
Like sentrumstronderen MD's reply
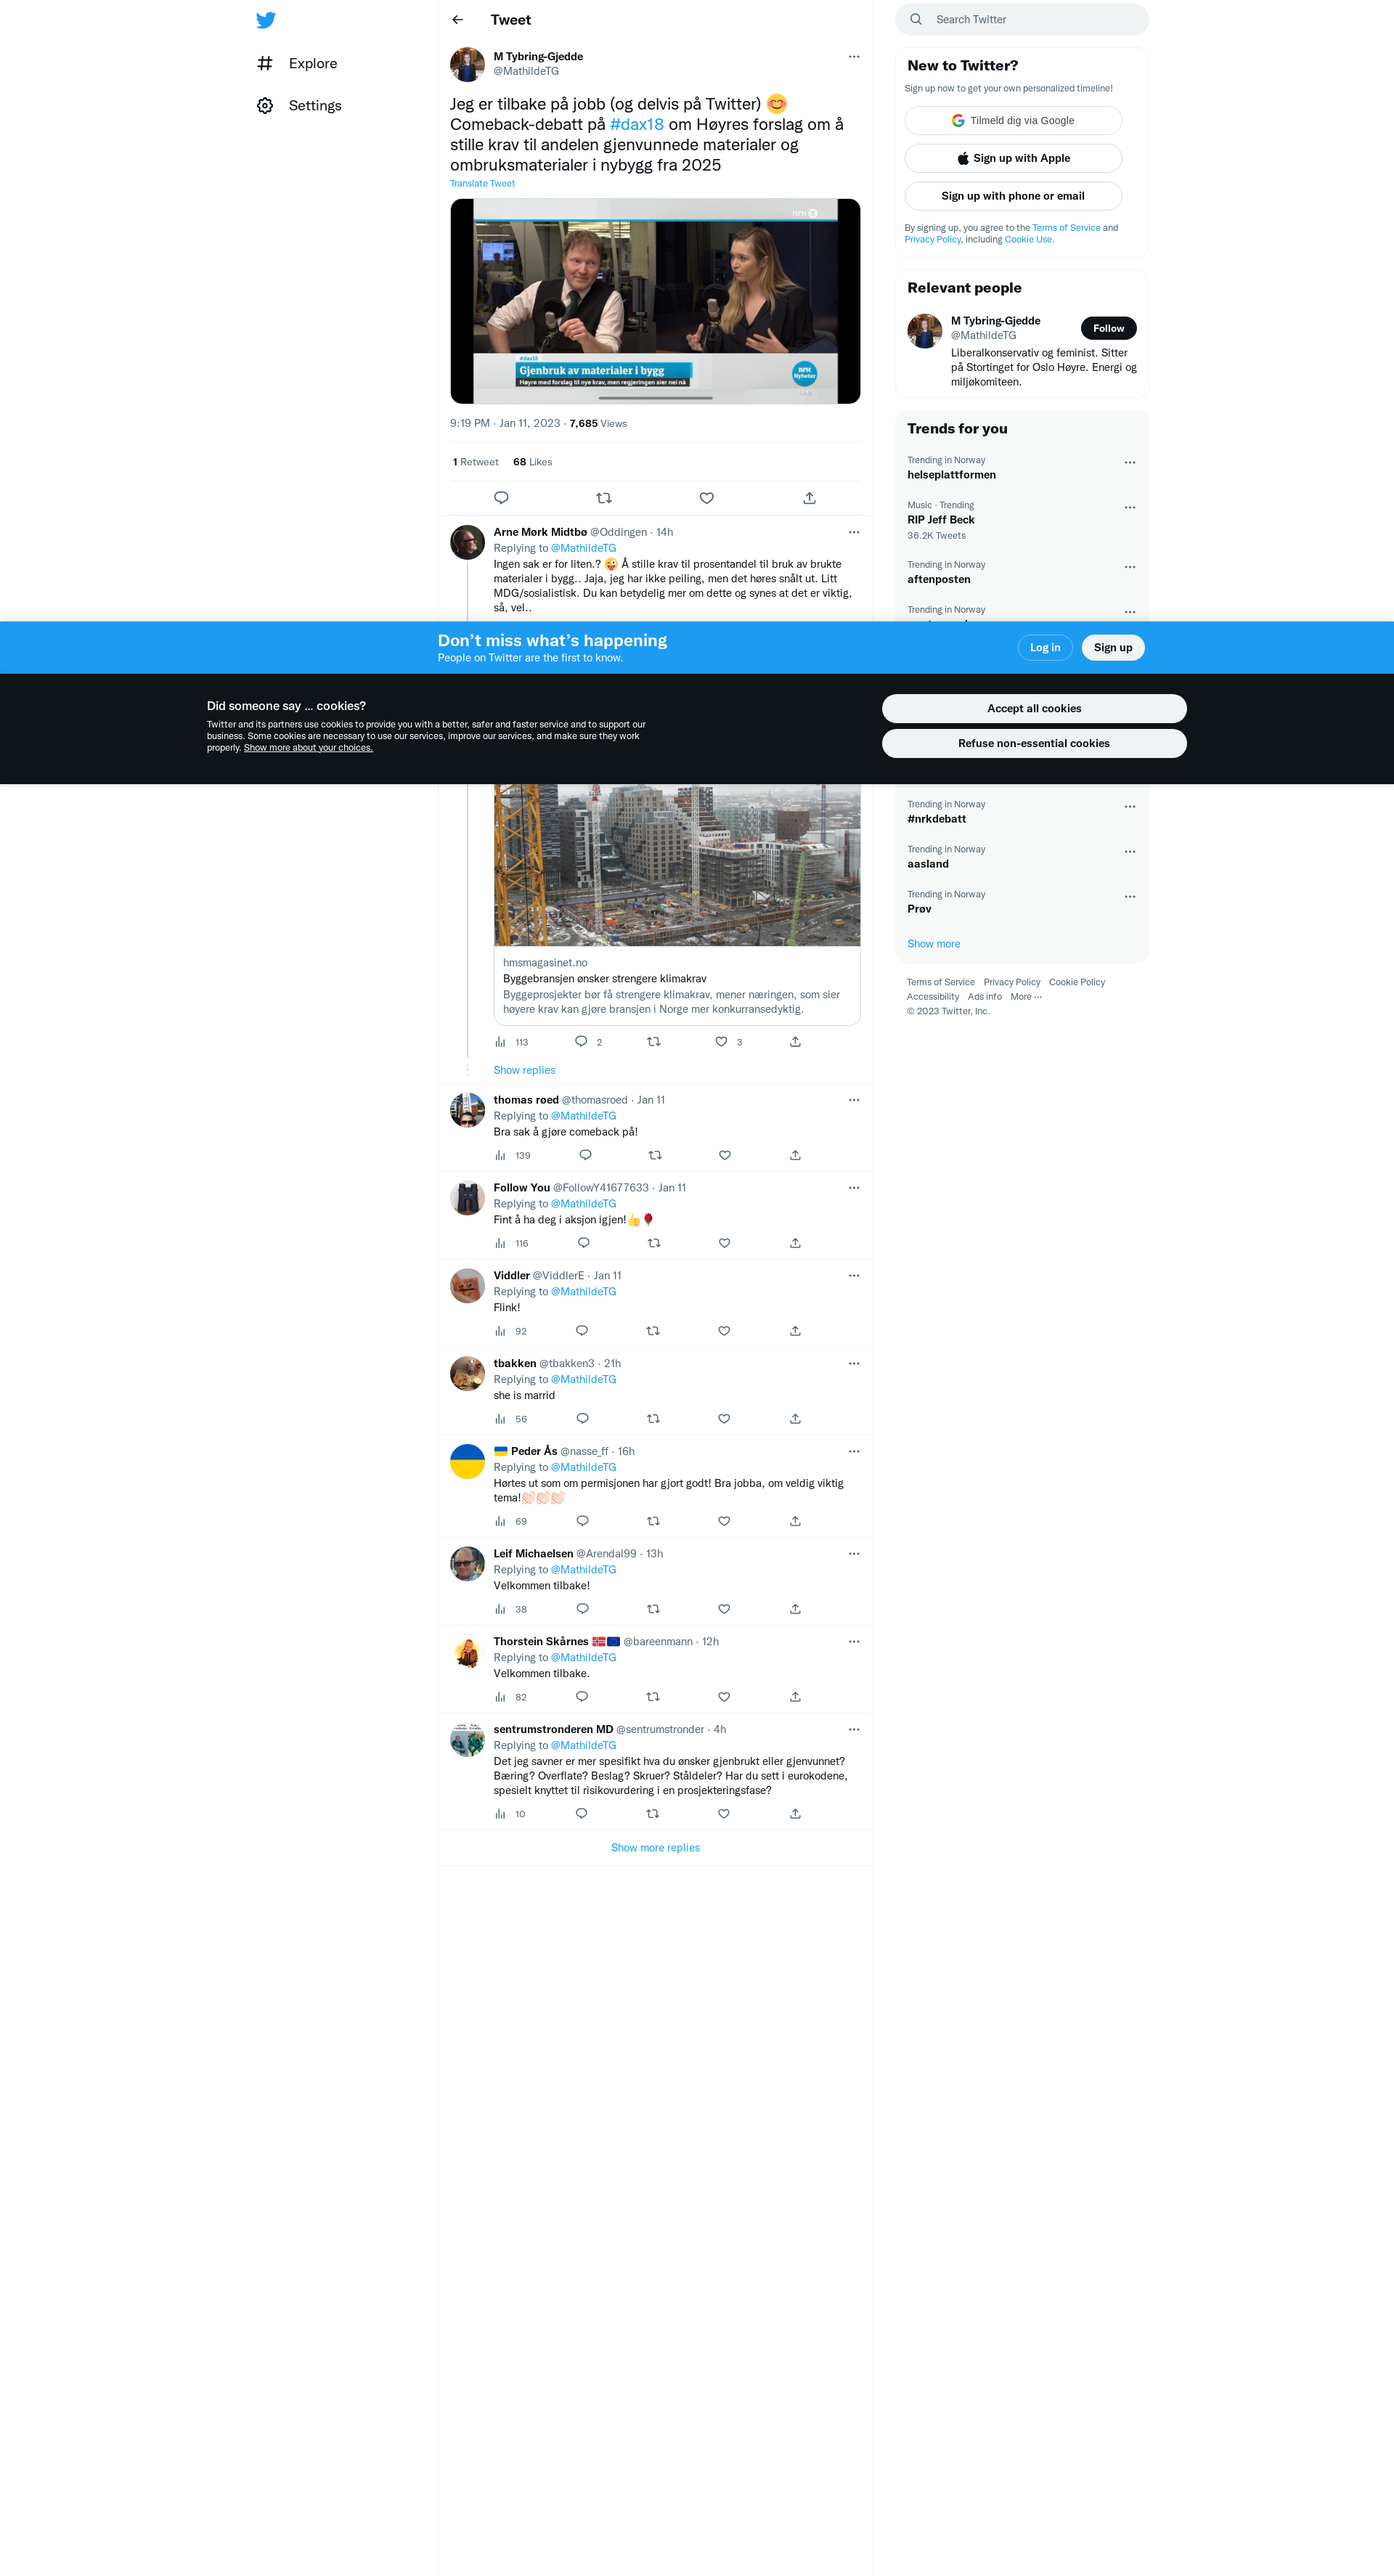(x=723, y=1814)
